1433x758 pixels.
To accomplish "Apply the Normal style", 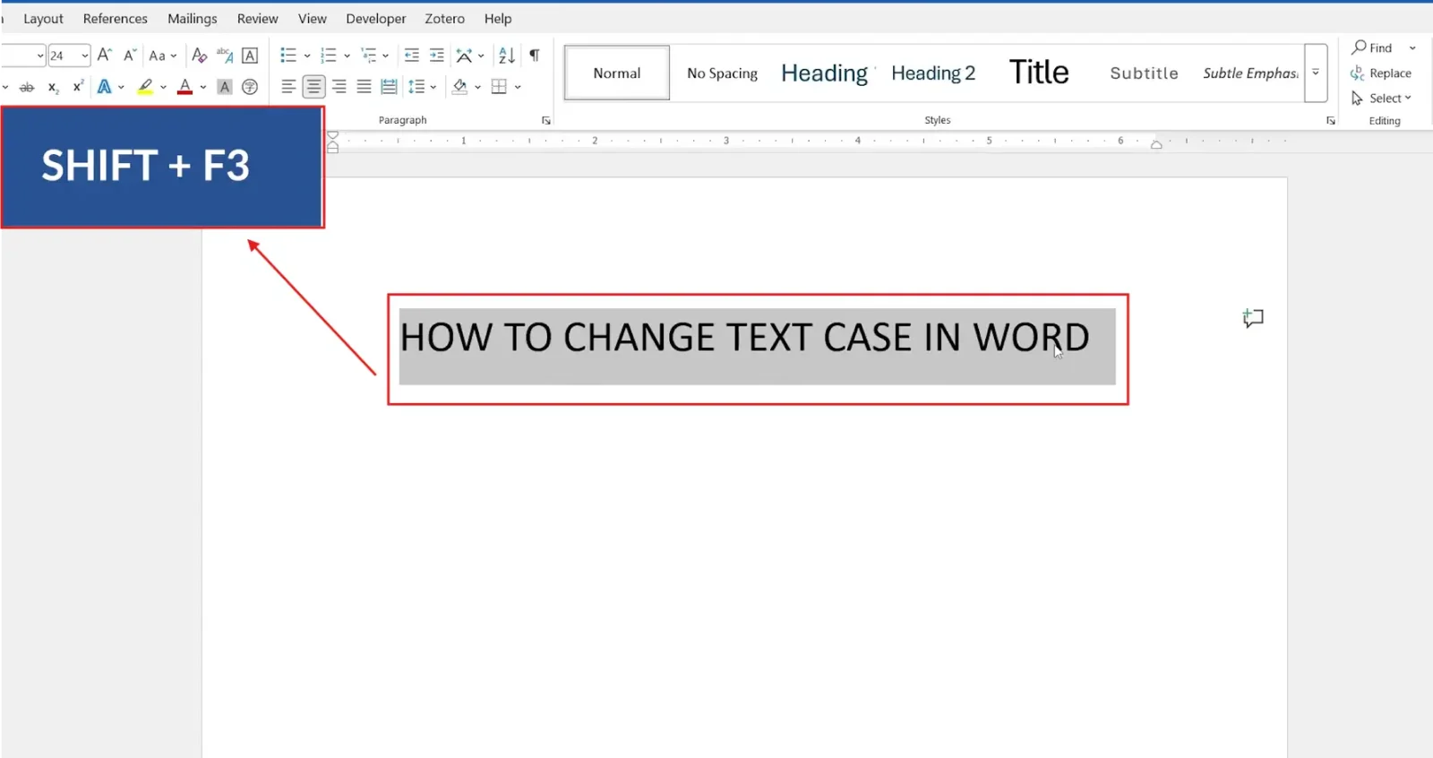I will click(617, 73).
